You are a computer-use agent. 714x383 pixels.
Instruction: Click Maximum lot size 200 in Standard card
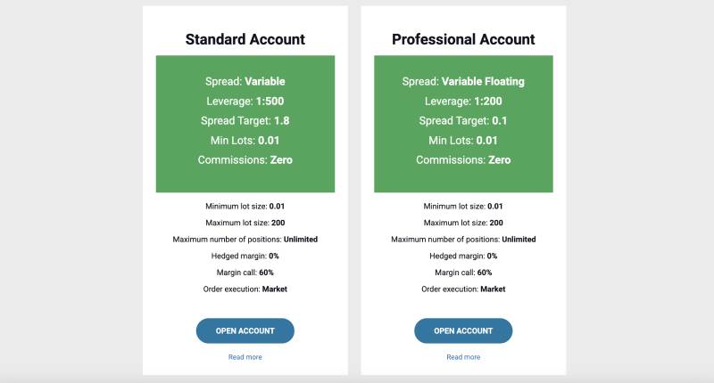(245, 223)
